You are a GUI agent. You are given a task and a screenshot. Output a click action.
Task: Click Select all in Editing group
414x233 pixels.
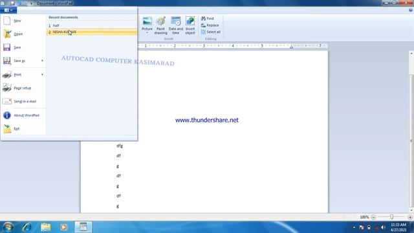[x=211, y=32]
